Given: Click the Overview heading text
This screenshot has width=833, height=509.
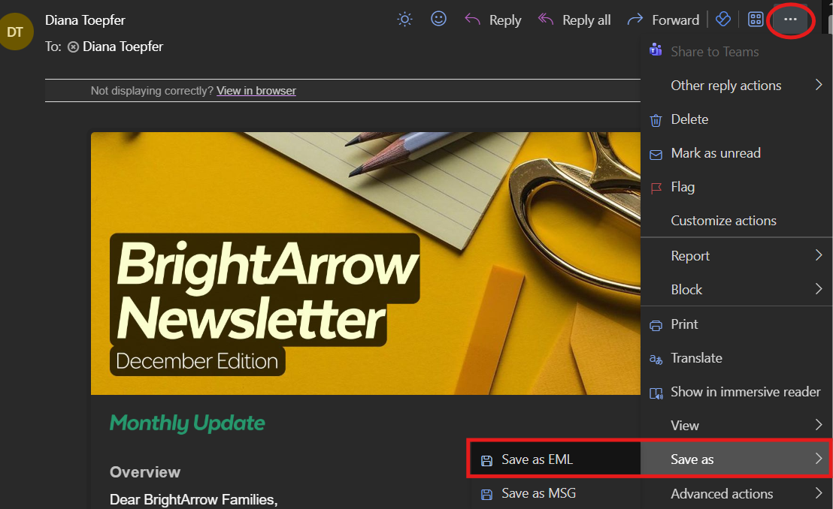Looking at the screenshot, I should click(145, 472).
